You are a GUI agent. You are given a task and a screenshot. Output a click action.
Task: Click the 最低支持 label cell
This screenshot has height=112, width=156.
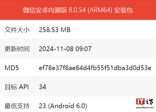pyautogui.click(x=17, y=106)
